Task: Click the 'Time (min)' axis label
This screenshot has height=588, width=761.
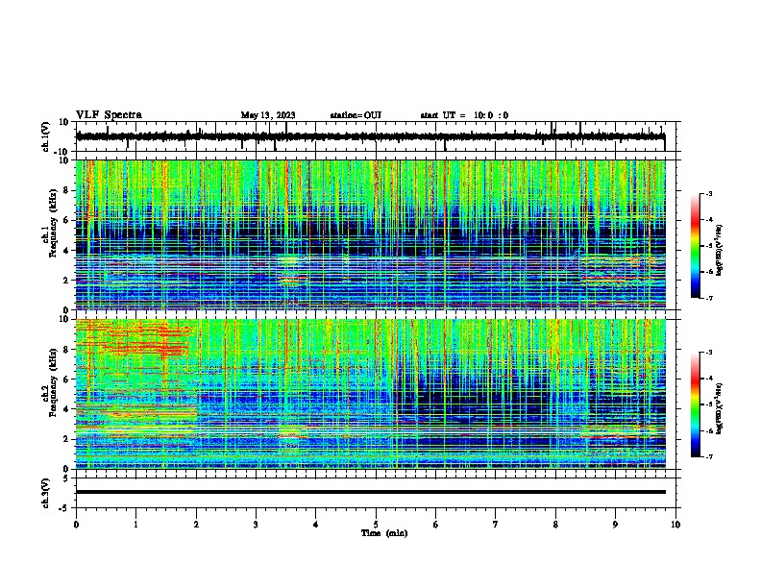Action: click(x=384, y=533)
